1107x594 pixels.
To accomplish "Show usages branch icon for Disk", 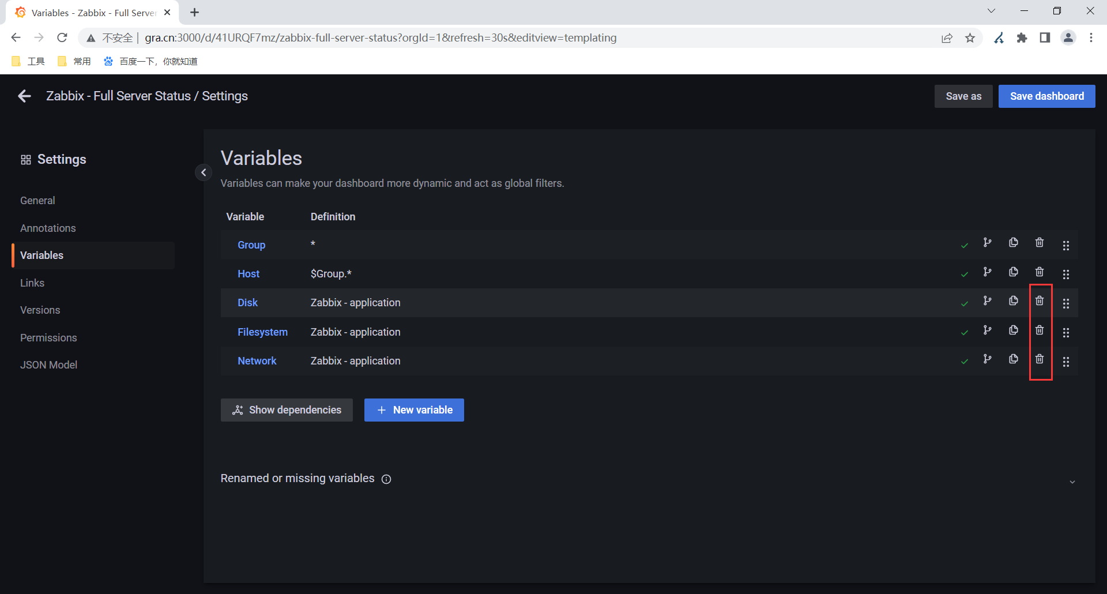I will 988,300.
